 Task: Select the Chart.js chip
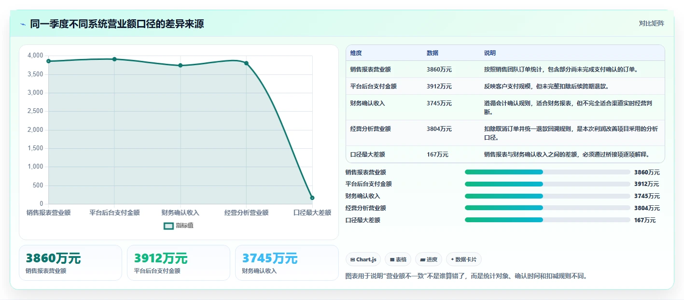pyautogui.click(x=363, y=259)
